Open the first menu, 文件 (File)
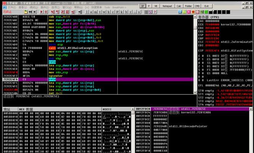This screenshot has height=153, width=254. click(11, 7)
